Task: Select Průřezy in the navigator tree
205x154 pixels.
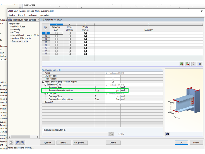Action: (x=15, y=32)
